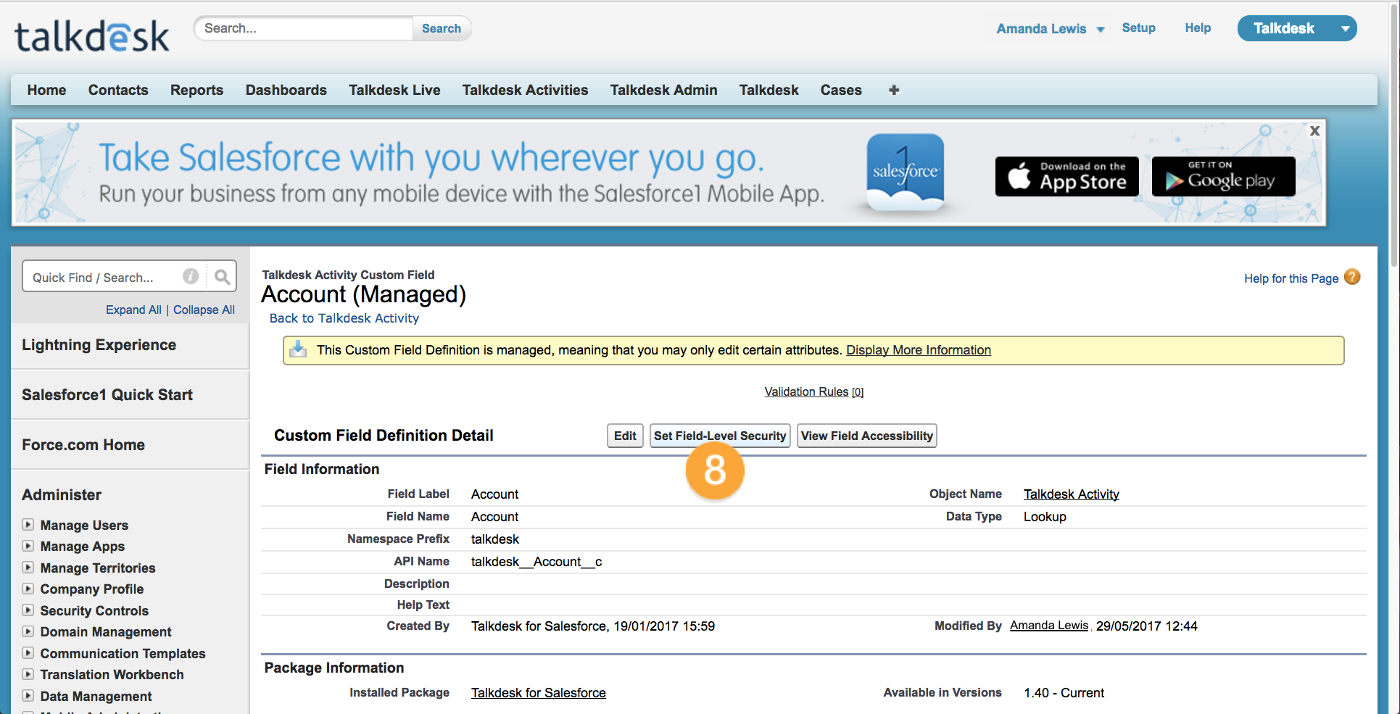Click Back to Talkdesk Activity link
This screenshot has width=1400, height=714.
344,318
